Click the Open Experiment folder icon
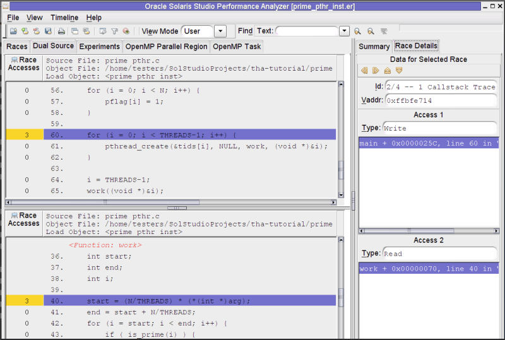 point(13,32)
